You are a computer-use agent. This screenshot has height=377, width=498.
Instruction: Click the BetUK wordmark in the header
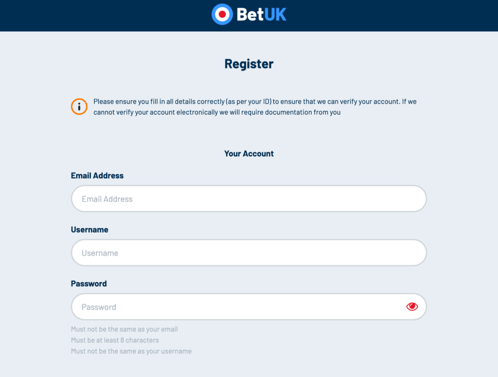tap(261, 15)
